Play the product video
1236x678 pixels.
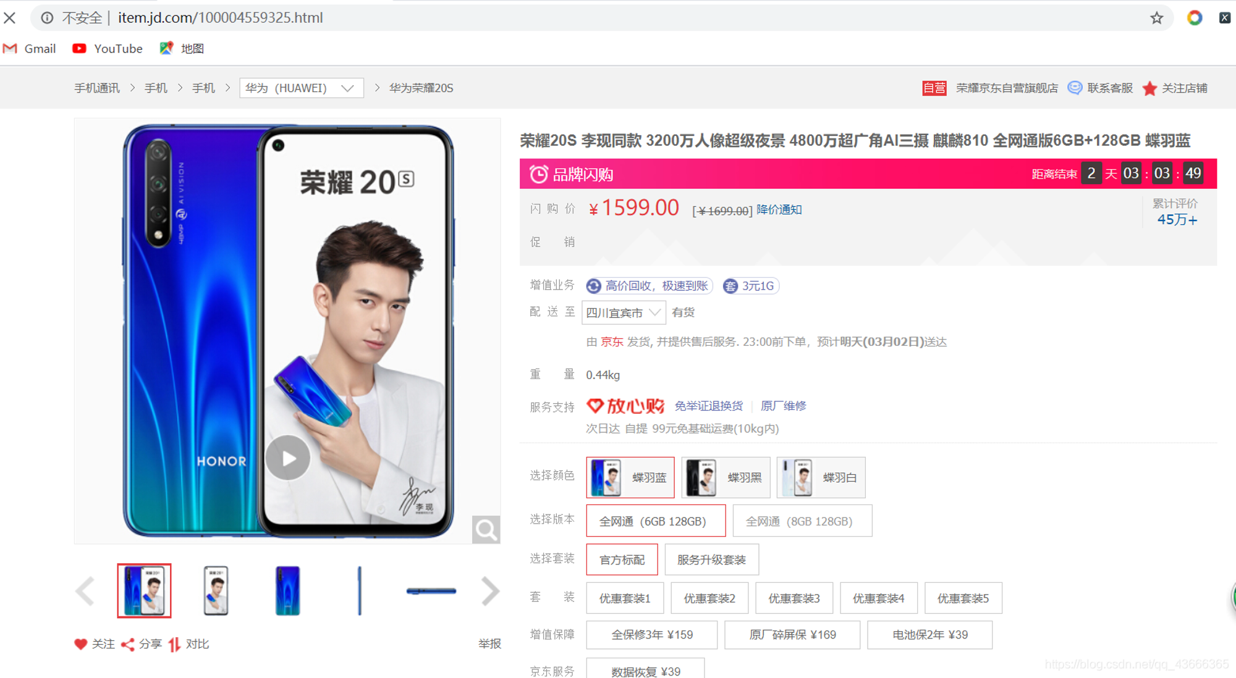(287, 458)
